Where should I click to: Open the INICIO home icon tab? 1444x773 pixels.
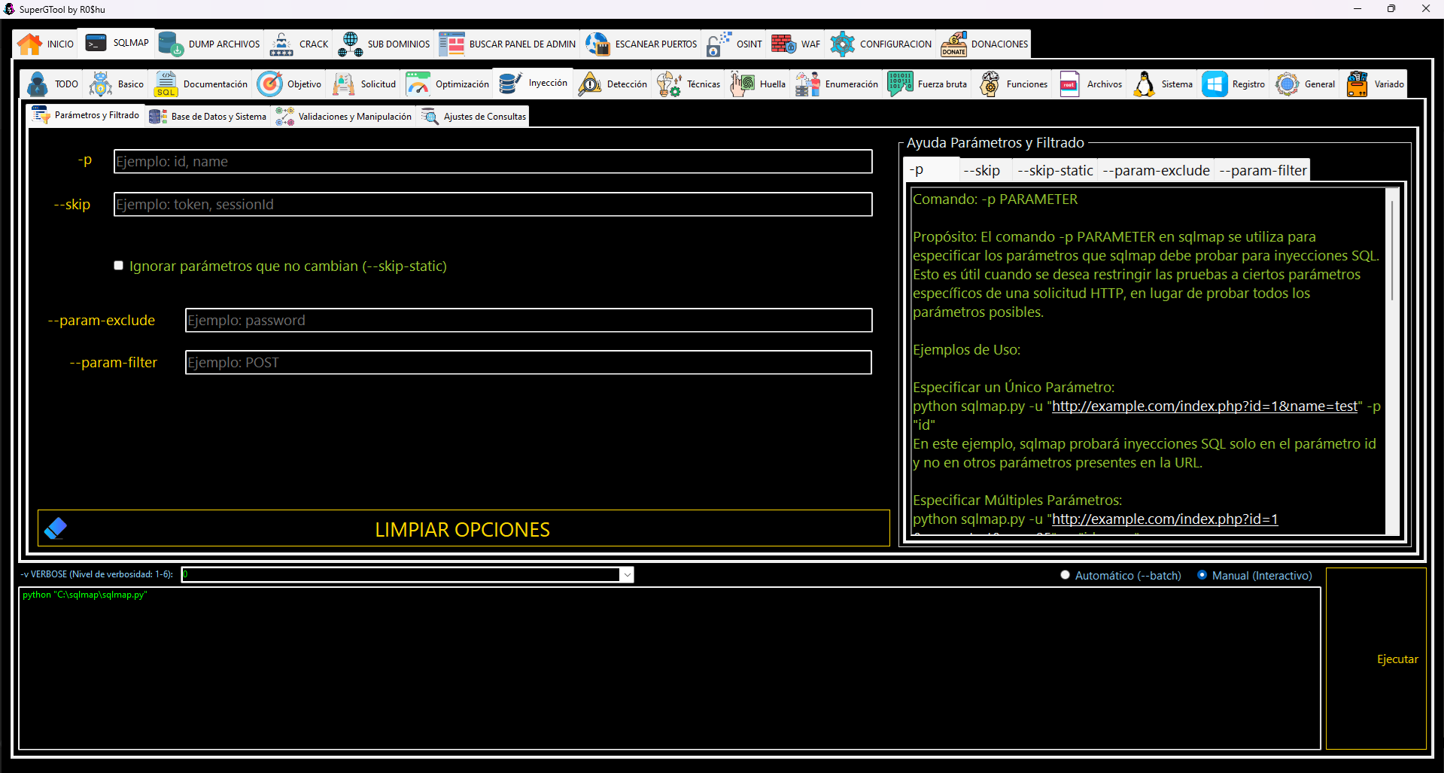pyautogui.click(x=30, y=44)
